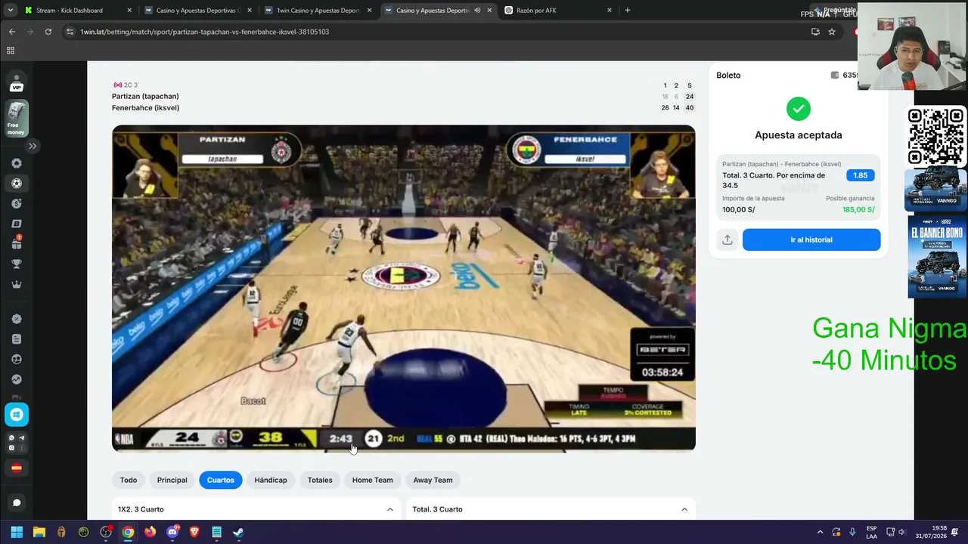This screenshot has height=544, width=968.
Task: Open the Windows Start menu
Action: click(17, 532)
